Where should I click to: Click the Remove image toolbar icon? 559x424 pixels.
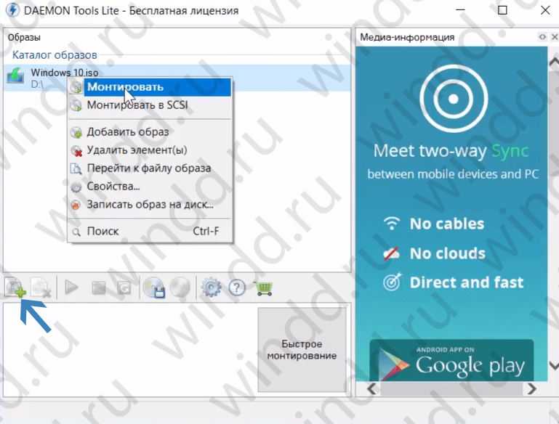click(41, 288)
